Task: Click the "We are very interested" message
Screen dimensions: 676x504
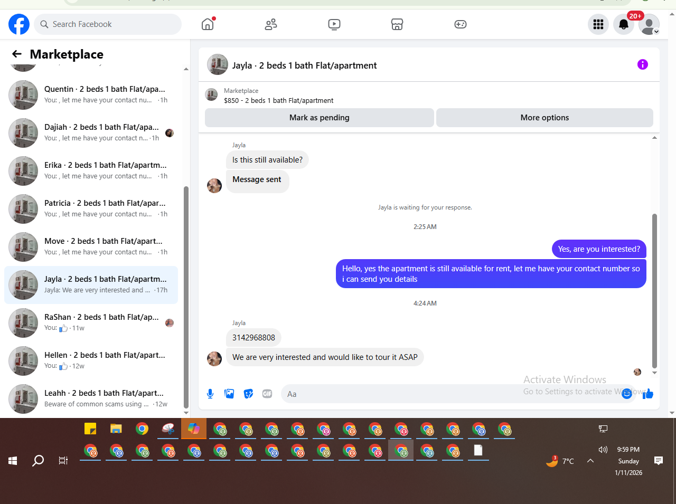Action: point(325,357)
